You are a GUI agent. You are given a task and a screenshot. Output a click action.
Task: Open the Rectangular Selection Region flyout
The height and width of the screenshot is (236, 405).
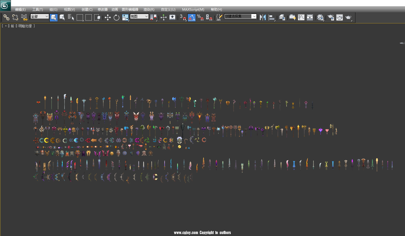click(x=80, y=18)
